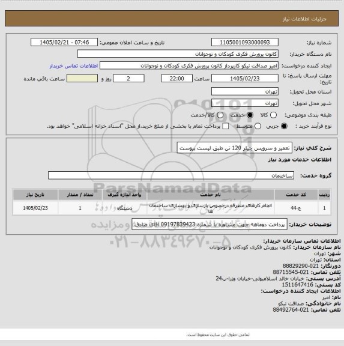
Task: Click the contact phone 88715545-021
Action: point(291,272)
